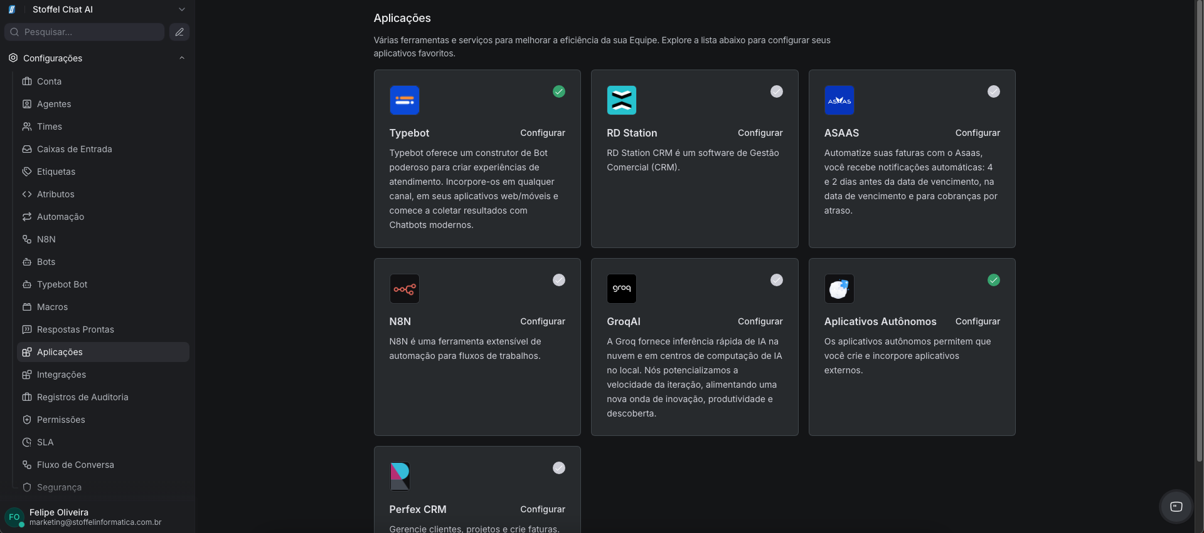Click Configurar on Perfex CRM card
1204x533 pixels.
[x=543, y=509]
